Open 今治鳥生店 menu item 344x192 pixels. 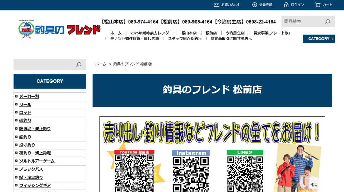235,33
